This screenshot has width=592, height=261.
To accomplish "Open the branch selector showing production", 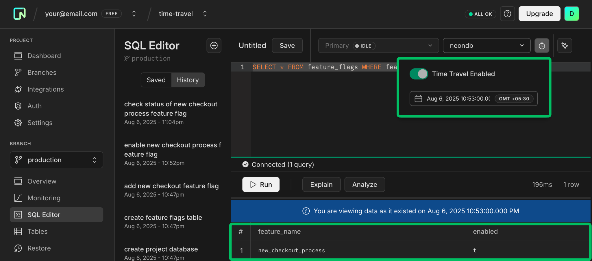I will [56, 160].
